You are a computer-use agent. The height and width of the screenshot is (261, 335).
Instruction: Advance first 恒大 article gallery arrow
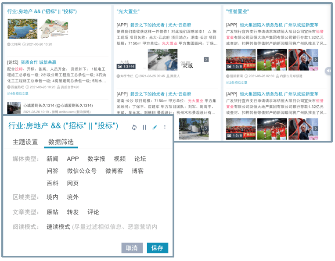(x=316, y=60)
